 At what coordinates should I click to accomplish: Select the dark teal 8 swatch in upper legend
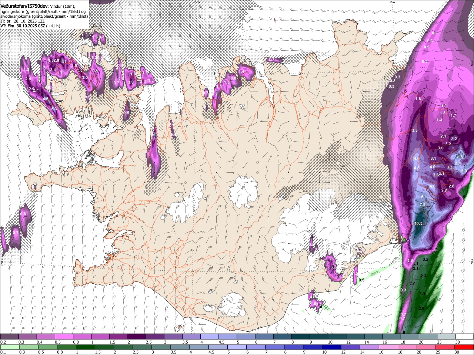point(300,337)
